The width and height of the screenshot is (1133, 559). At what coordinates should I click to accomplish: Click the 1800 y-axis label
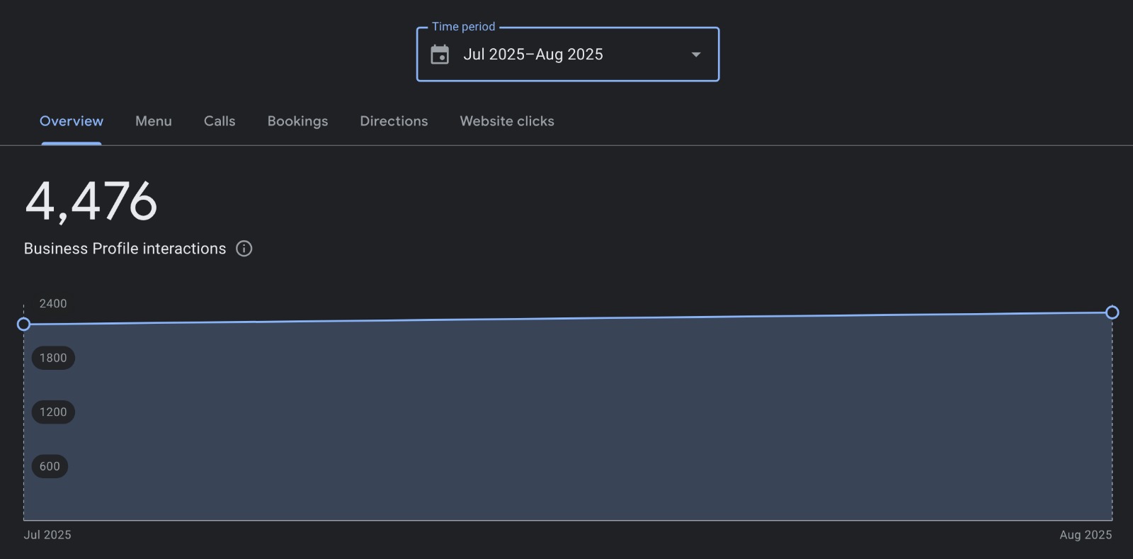coord(53,358)
